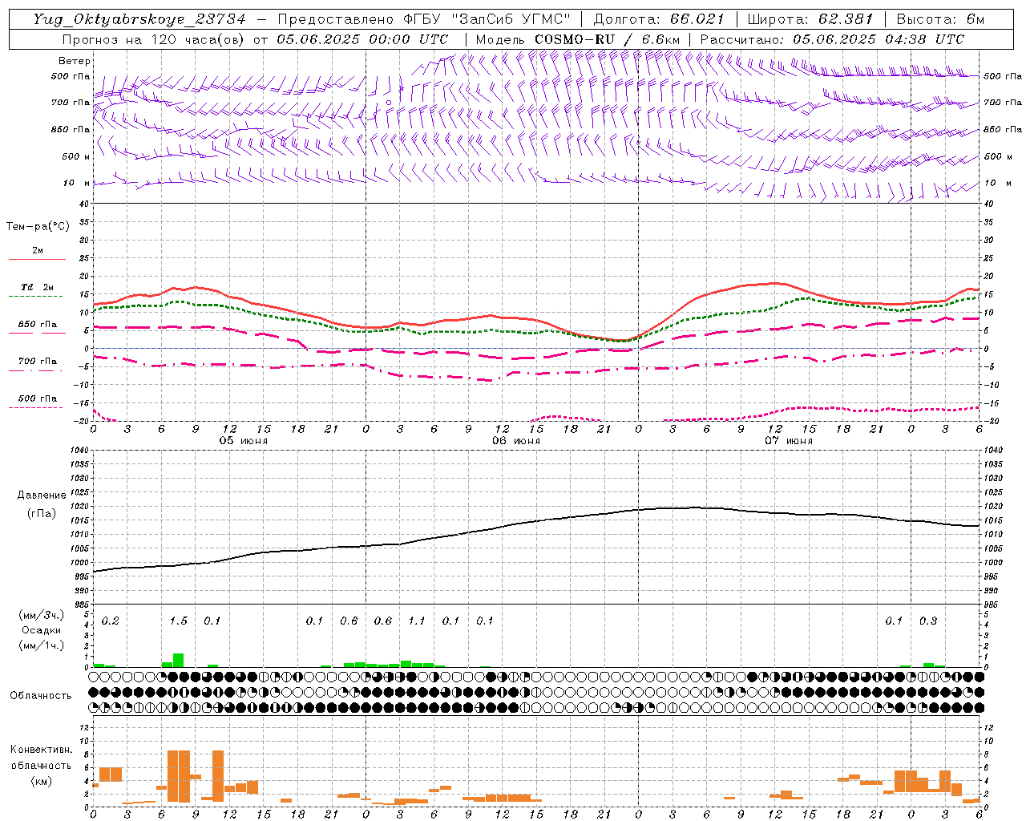This screenshot has width=1026, height=821.
Task: Click the 985 value on right pressure axis
Action: point(992,605)
